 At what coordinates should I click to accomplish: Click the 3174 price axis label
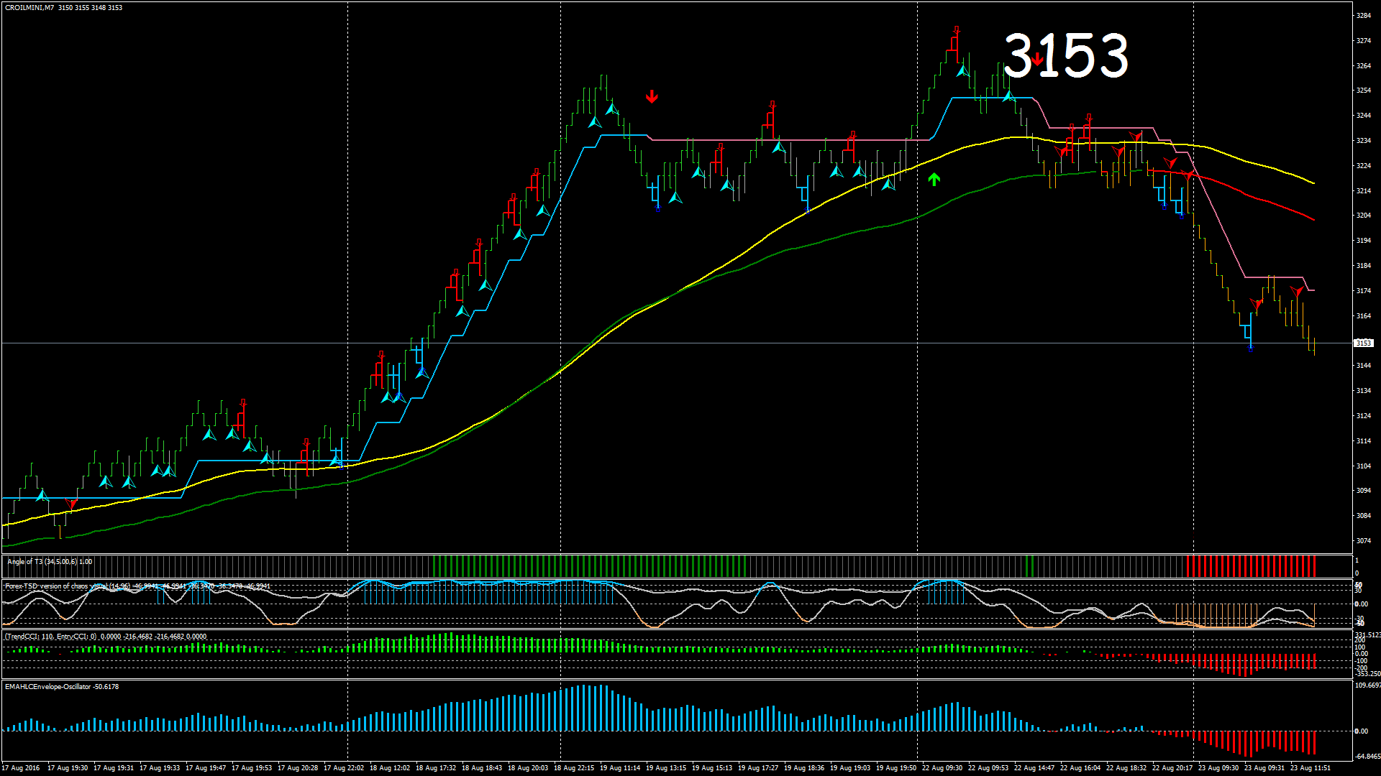pyautogui.click(x=1363, y=291)
